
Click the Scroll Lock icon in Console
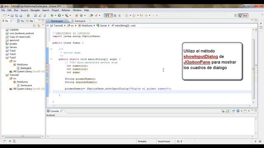(x=227, y=111)
